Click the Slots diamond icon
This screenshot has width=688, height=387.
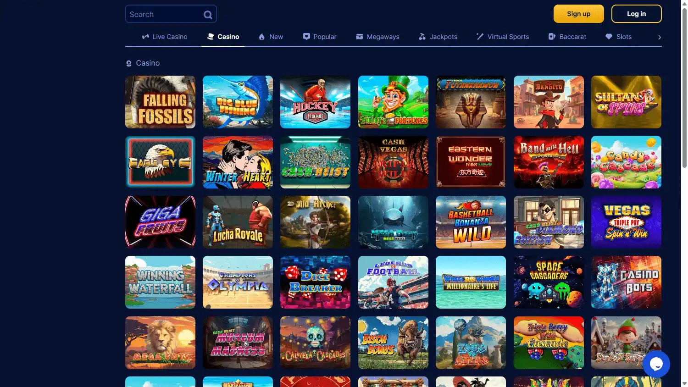(x=609, y=37)
